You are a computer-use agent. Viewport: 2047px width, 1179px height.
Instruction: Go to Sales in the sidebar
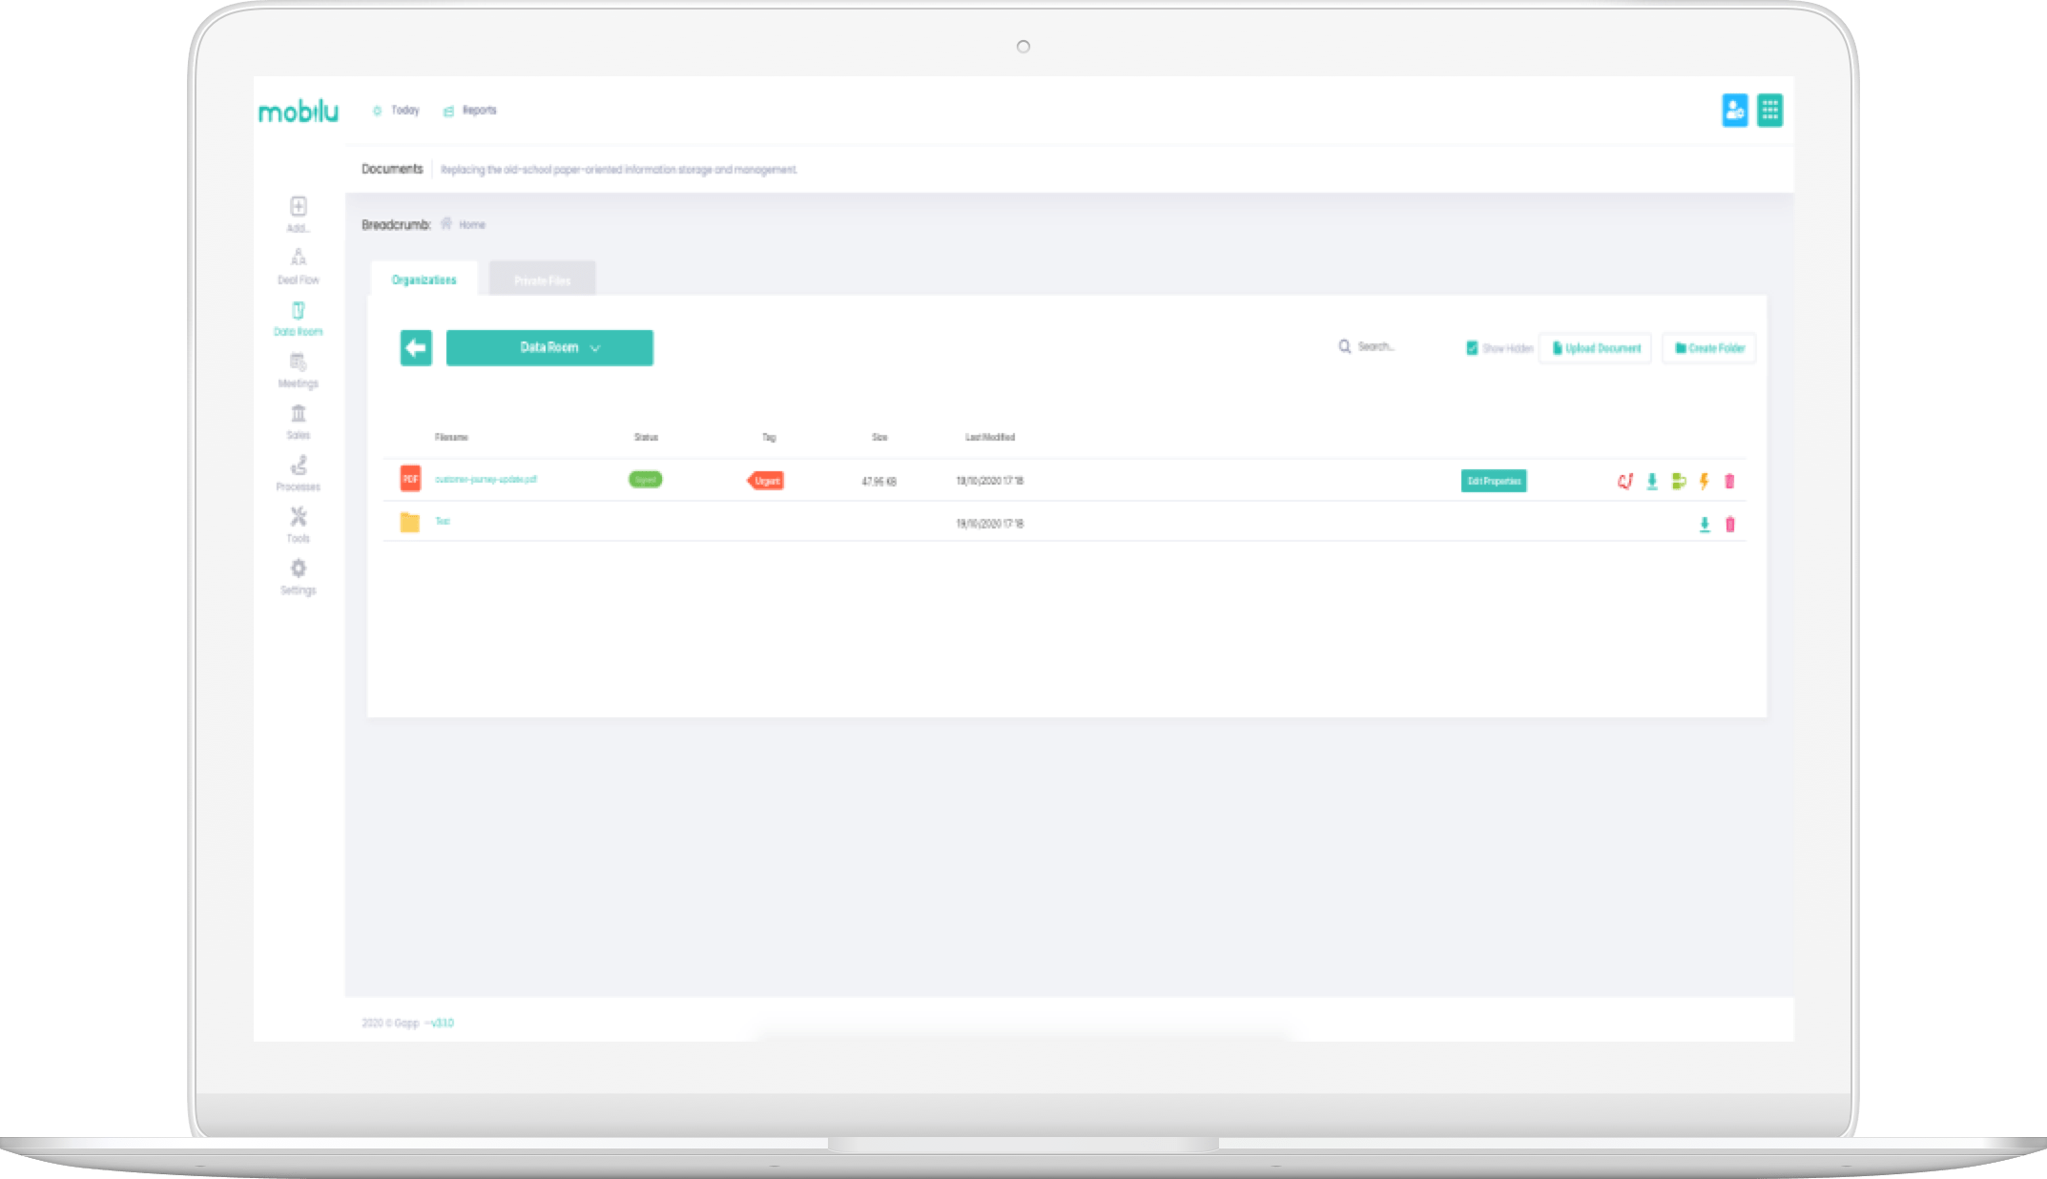pyautogui.click(x=299, y=422)
